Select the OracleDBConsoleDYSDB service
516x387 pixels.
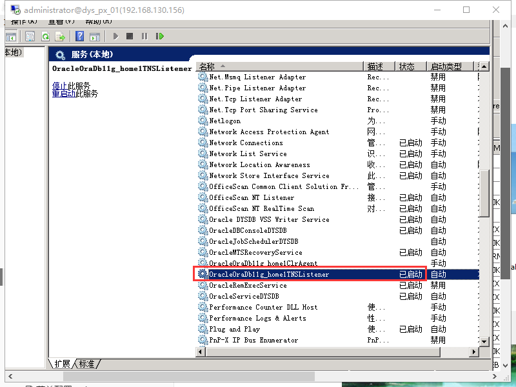pos(248,230)
